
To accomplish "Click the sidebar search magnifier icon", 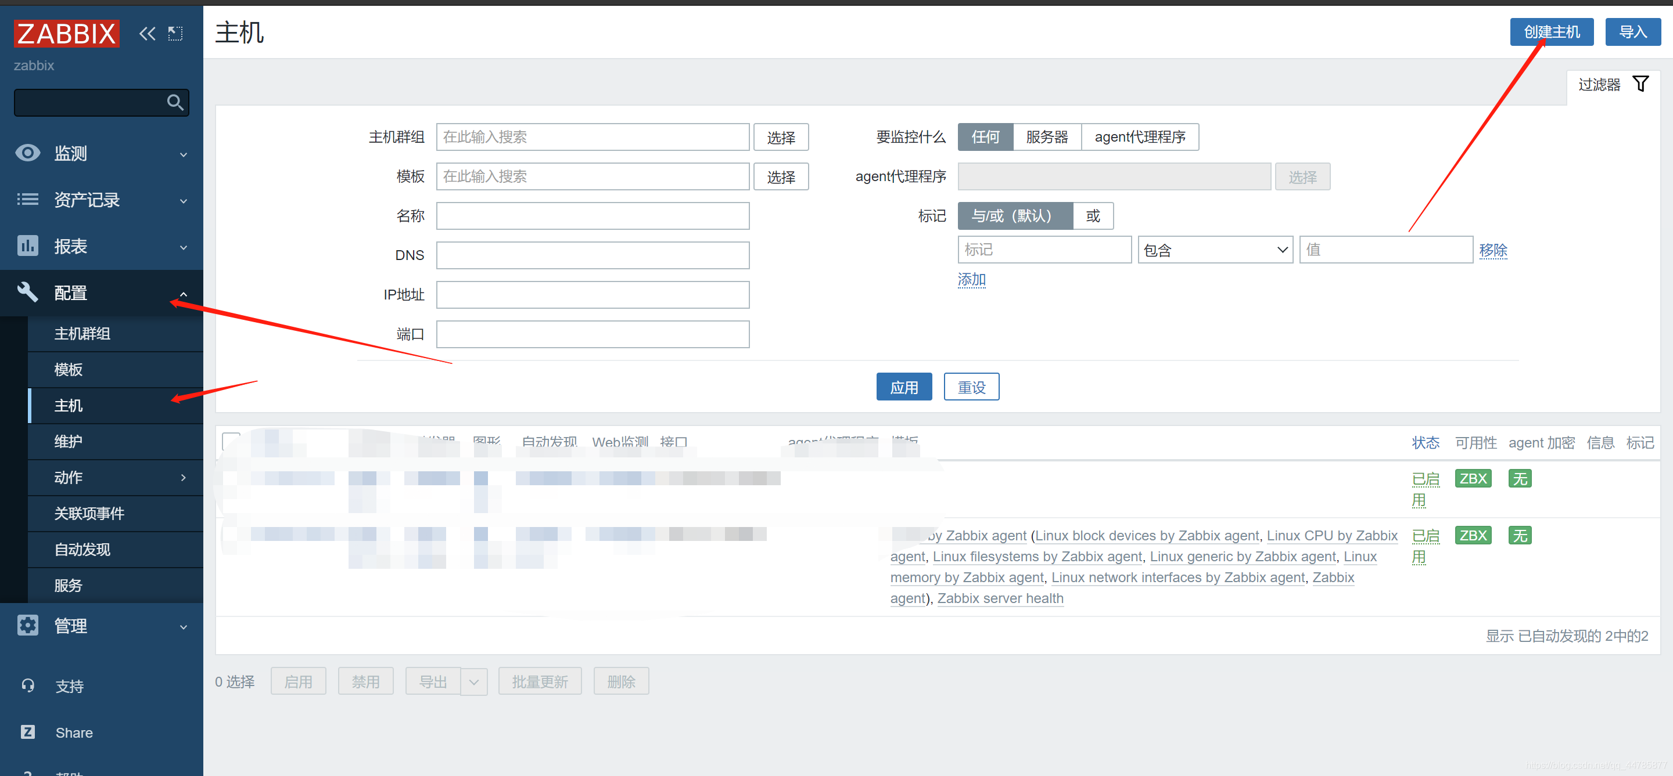I will point(175,103).
